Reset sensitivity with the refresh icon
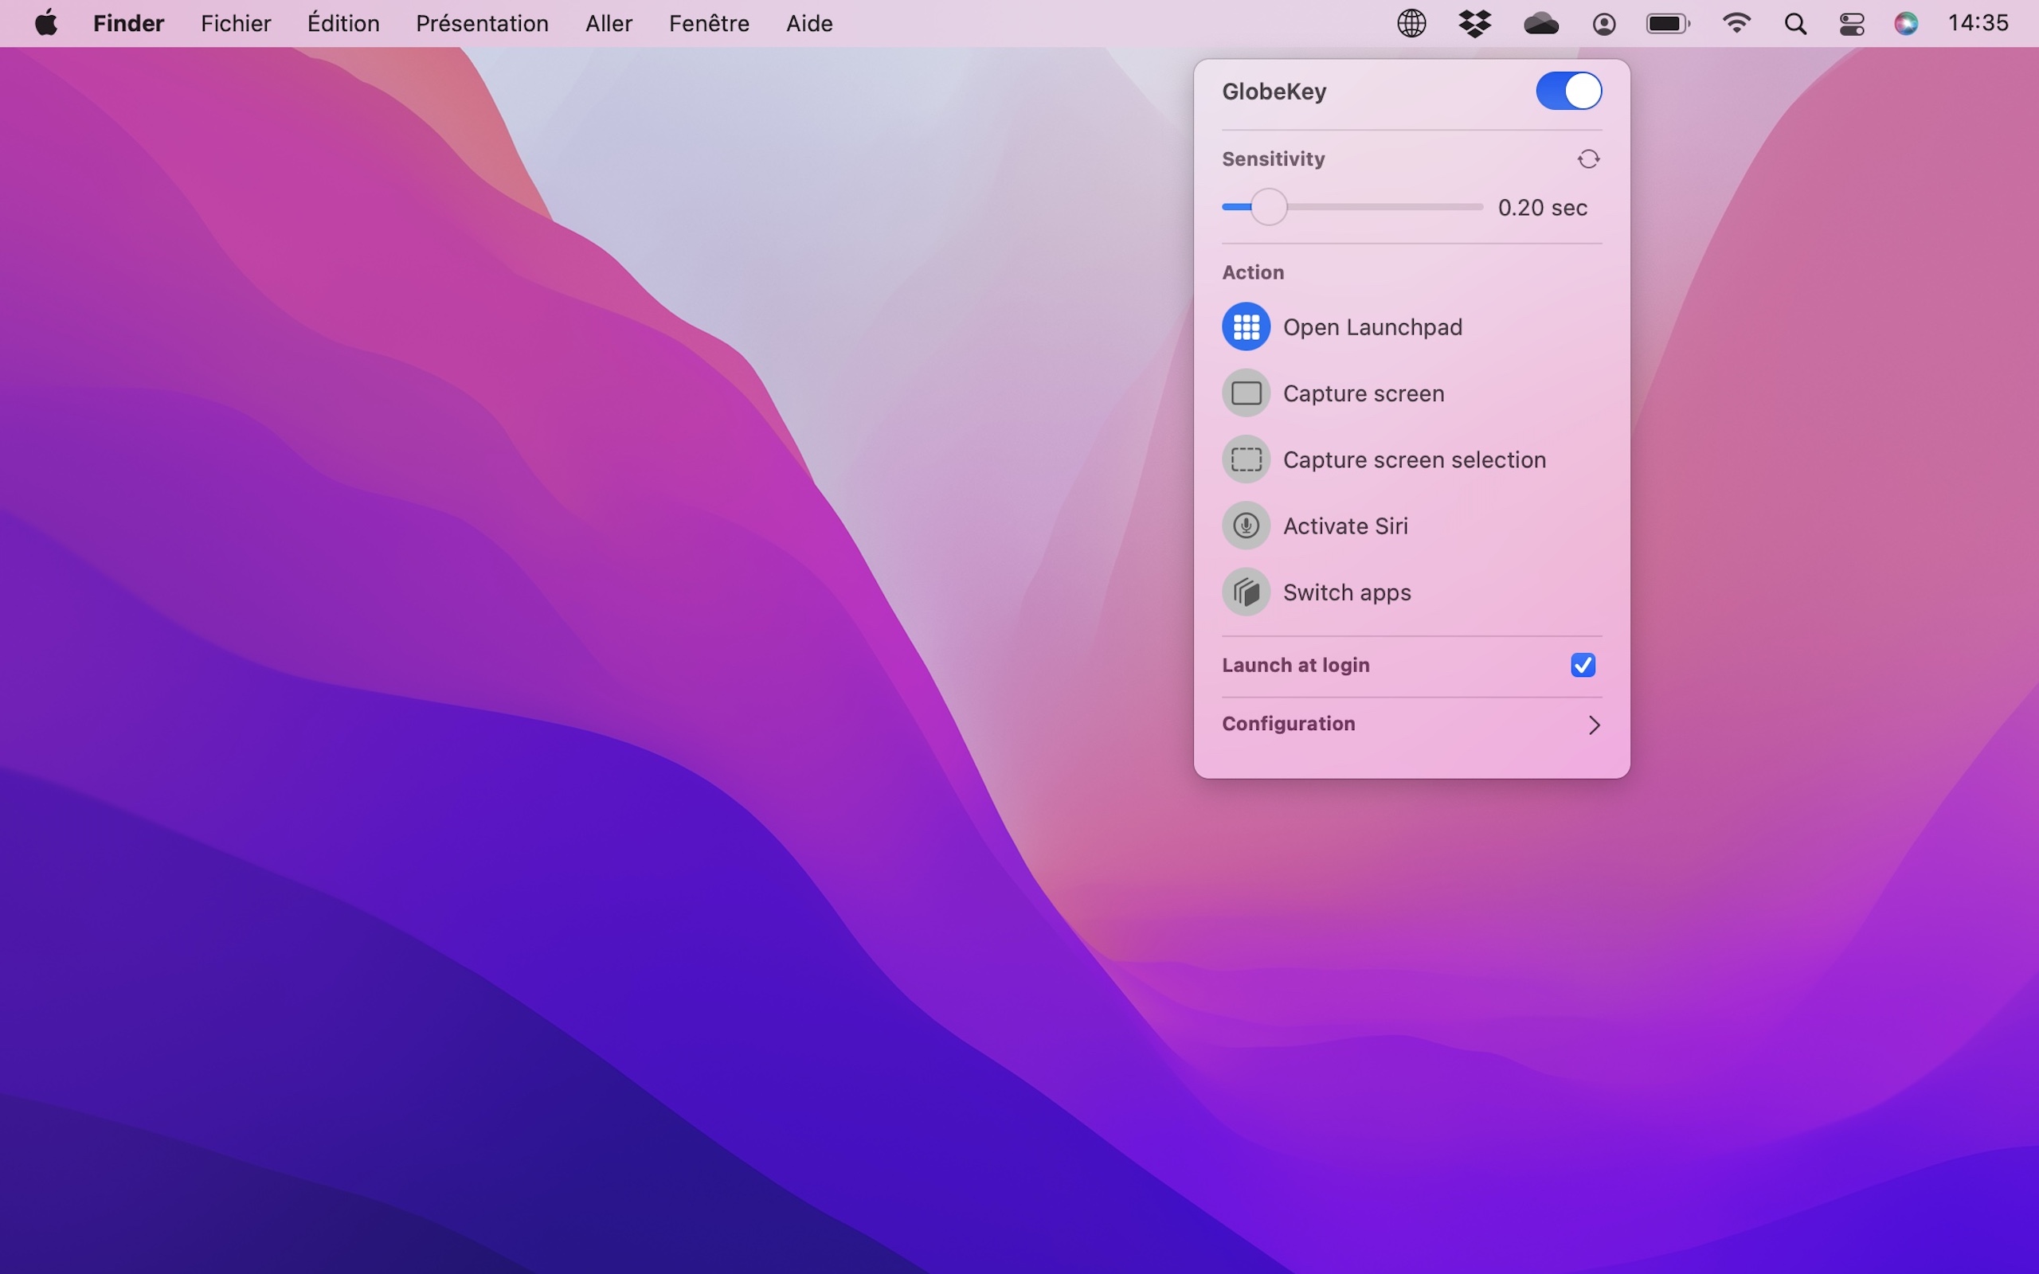The width and height of the screenshot is (2039, 1274). (1588, 159)
